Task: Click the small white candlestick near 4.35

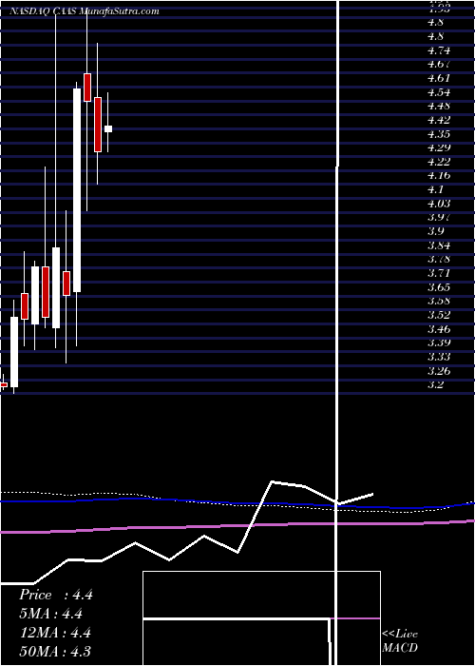Action: (108, 128)
